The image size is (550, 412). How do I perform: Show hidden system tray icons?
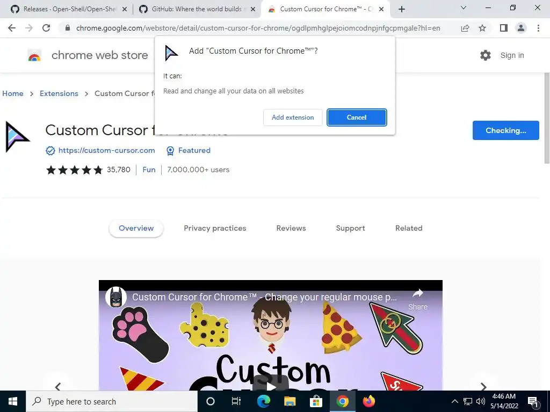click(454, 401)
